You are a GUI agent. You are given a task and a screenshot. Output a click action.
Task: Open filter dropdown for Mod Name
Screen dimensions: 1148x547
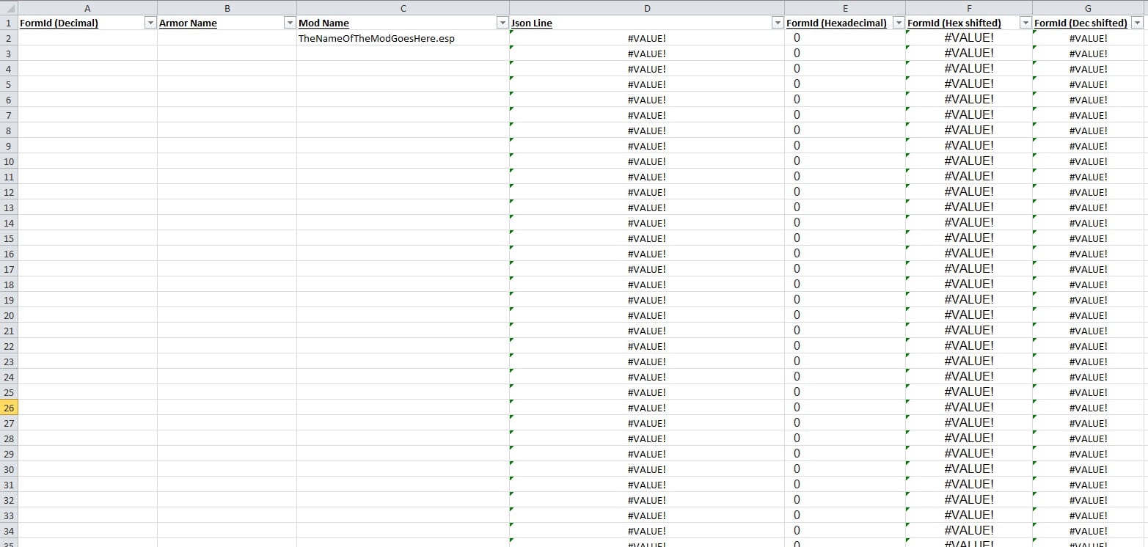click(502, 23)
